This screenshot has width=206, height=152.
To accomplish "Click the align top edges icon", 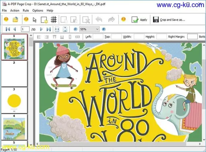I will (x=54, y=37).
